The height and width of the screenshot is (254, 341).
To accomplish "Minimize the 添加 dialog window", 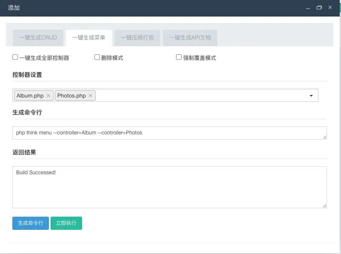I will [308, 8].
